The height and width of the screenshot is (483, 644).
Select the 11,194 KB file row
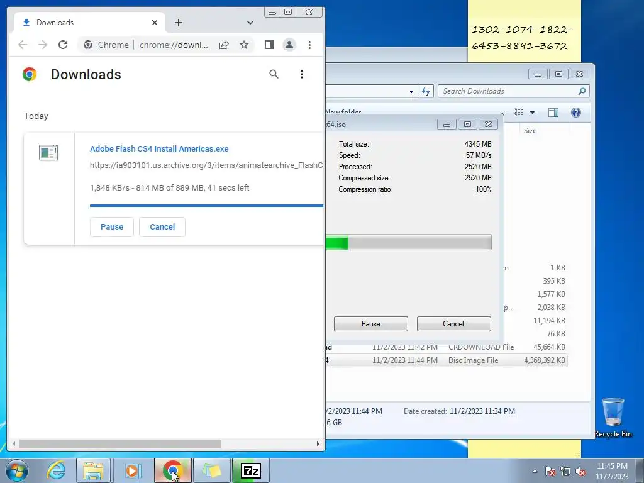pyautogui.click(x=535, y=320)
